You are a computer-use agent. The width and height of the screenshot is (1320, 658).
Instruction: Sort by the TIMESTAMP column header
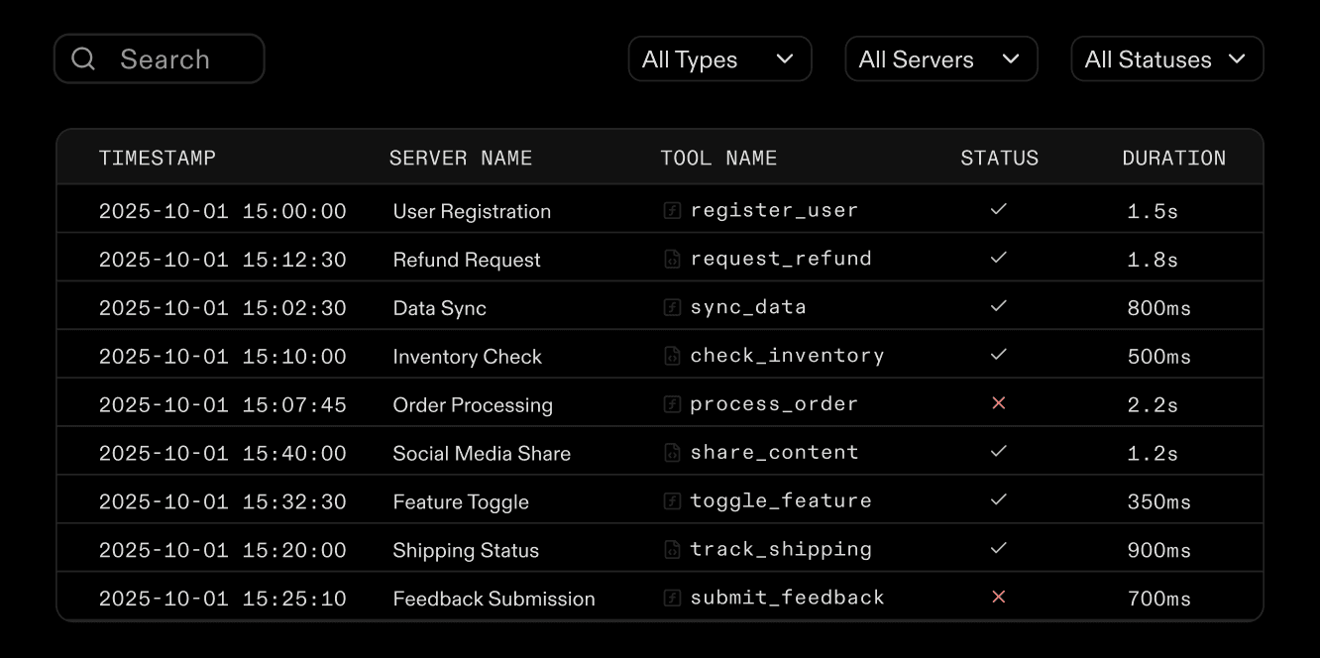[158, 157]
